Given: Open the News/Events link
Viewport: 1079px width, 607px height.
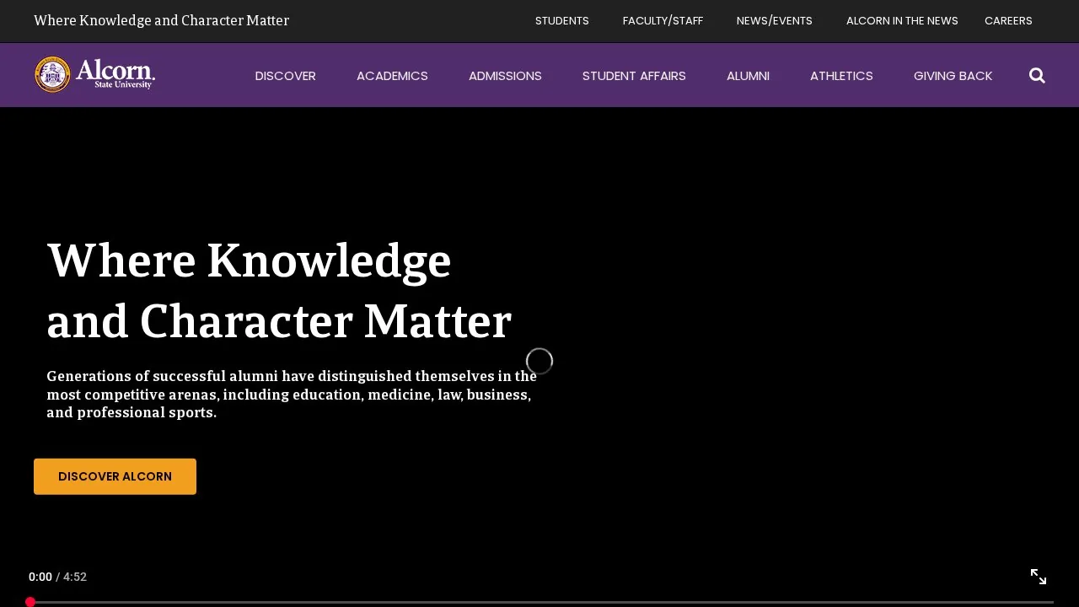Looking at the screenshot, I should 775,21.
